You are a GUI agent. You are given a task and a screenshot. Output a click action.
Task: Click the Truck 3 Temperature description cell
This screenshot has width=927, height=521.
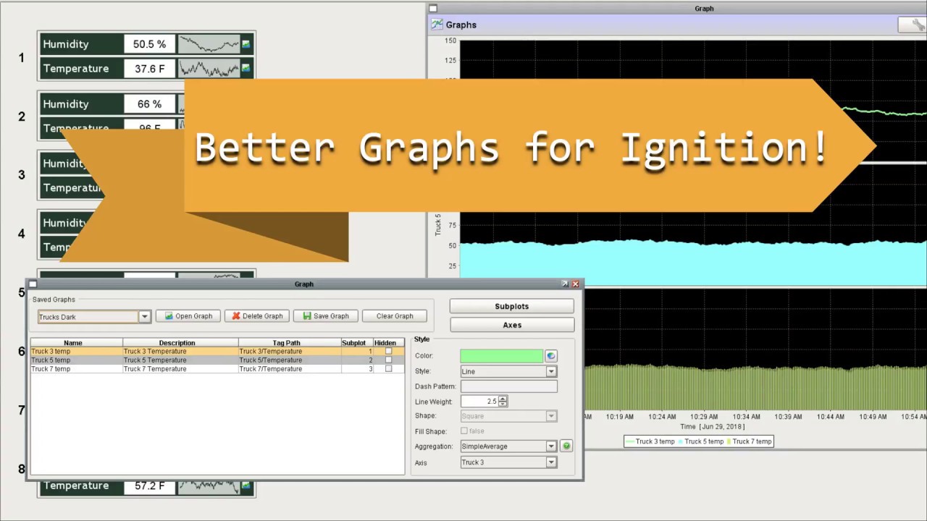coord(180,351)
